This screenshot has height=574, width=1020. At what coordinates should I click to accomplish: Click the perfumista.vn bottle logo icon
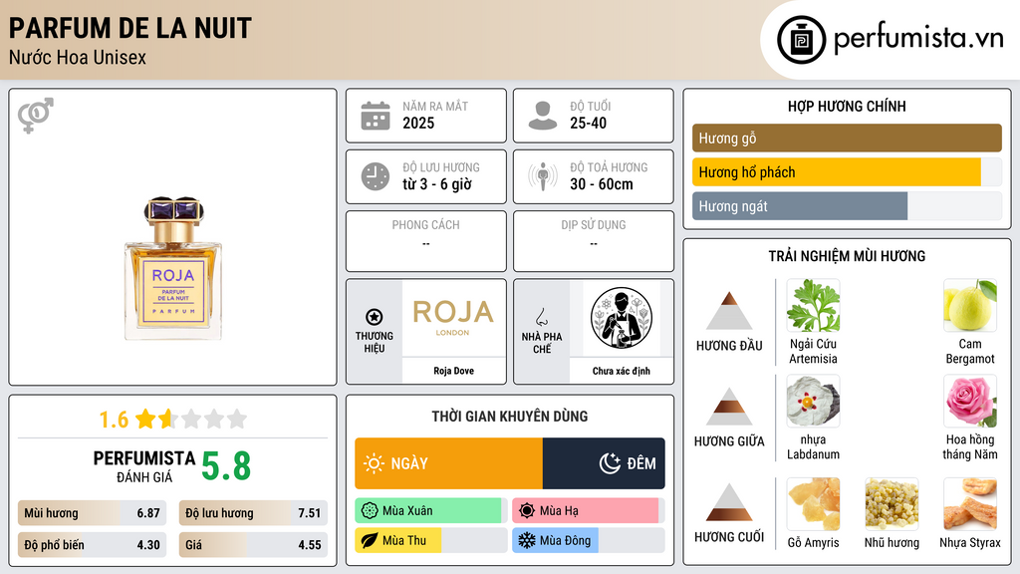(802, 40)
